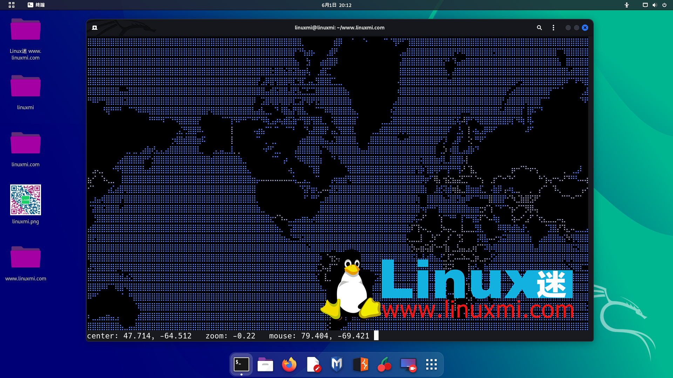Screen dimensions: 673x378
Task: Launch Metasploit from the dock
Action: point(337,364)
